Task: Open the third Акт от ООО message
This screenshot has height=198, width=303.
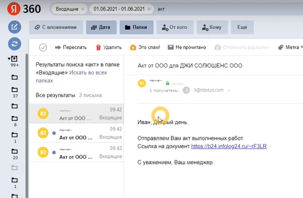Action: (77, 152)
